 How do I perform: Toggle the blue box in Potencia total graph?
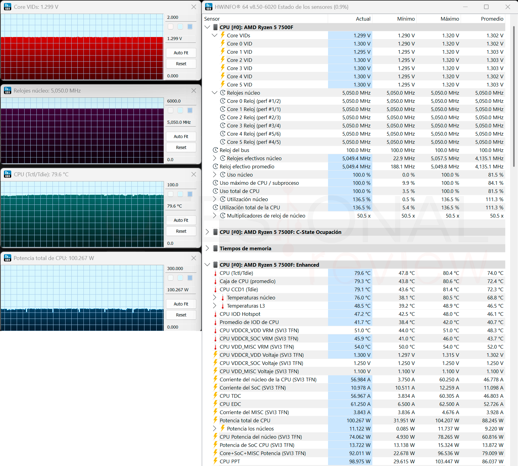(x=190, y=278)
